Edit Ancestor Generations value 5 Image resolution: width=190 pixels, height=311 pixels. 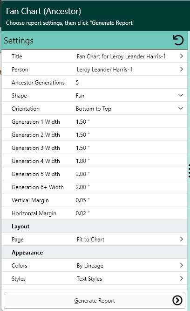[x=77, y=83]
